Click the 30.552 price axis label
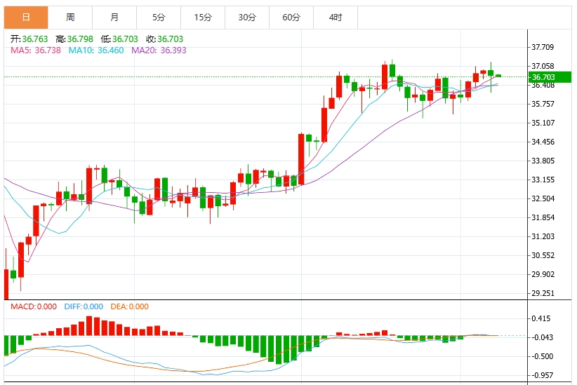Image resolution: width=577 pixels, height=385 pixels. 543,255
